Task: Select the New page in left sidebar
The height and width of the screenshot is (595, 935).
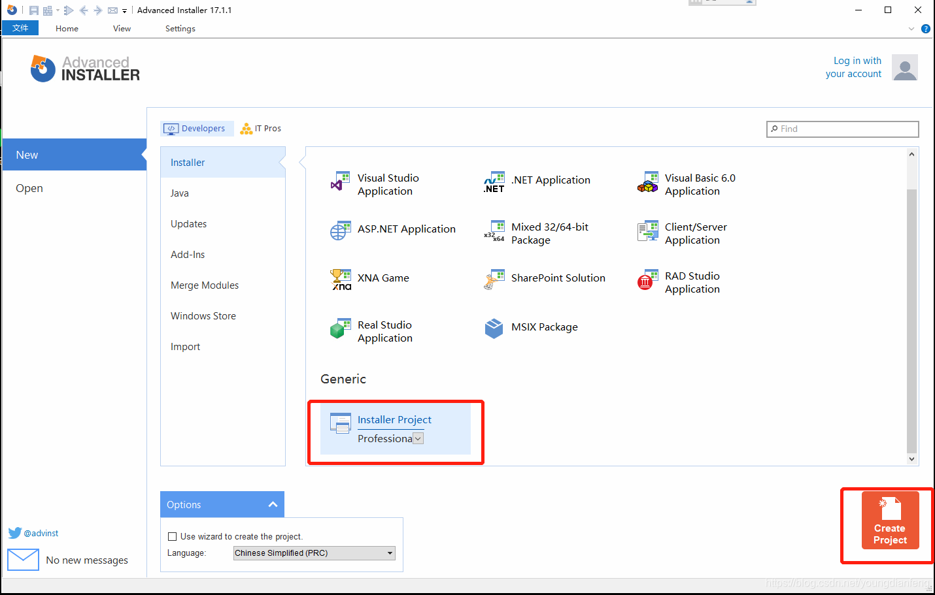Action: (75, 155)
